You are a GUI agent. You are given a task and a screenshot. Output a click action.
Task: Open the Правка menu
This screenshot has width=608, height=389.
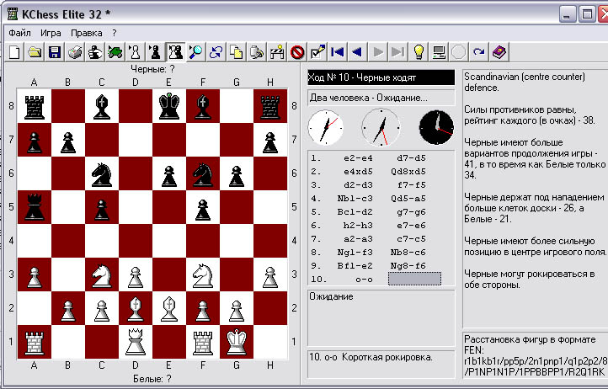87,33
